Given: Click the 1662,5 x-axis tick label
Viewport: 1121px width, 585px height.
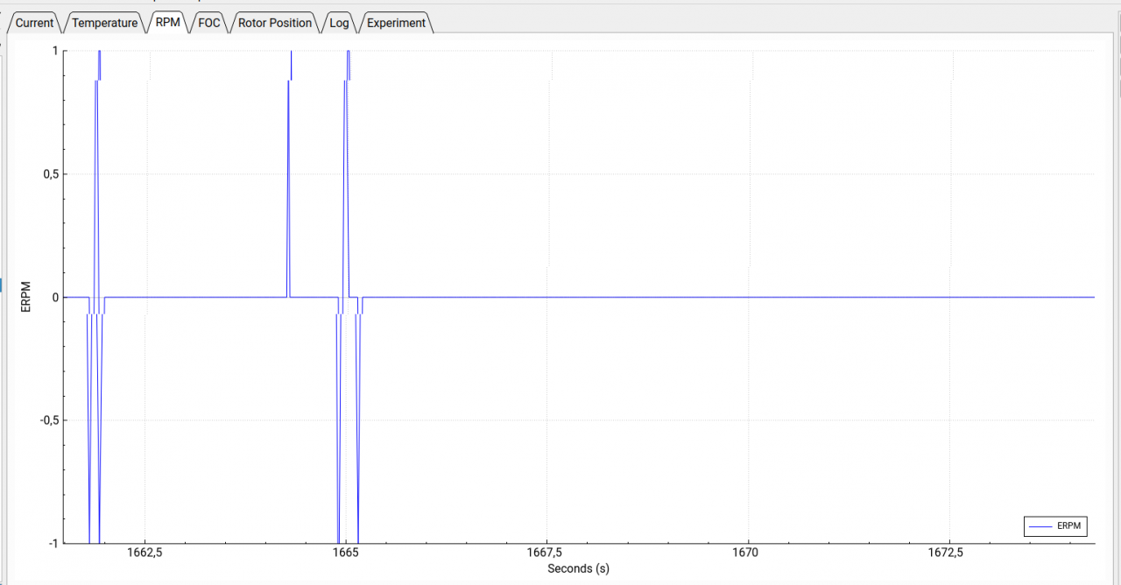Looking at the screenshot, I should pyautogui.click(x=146, y=553).
